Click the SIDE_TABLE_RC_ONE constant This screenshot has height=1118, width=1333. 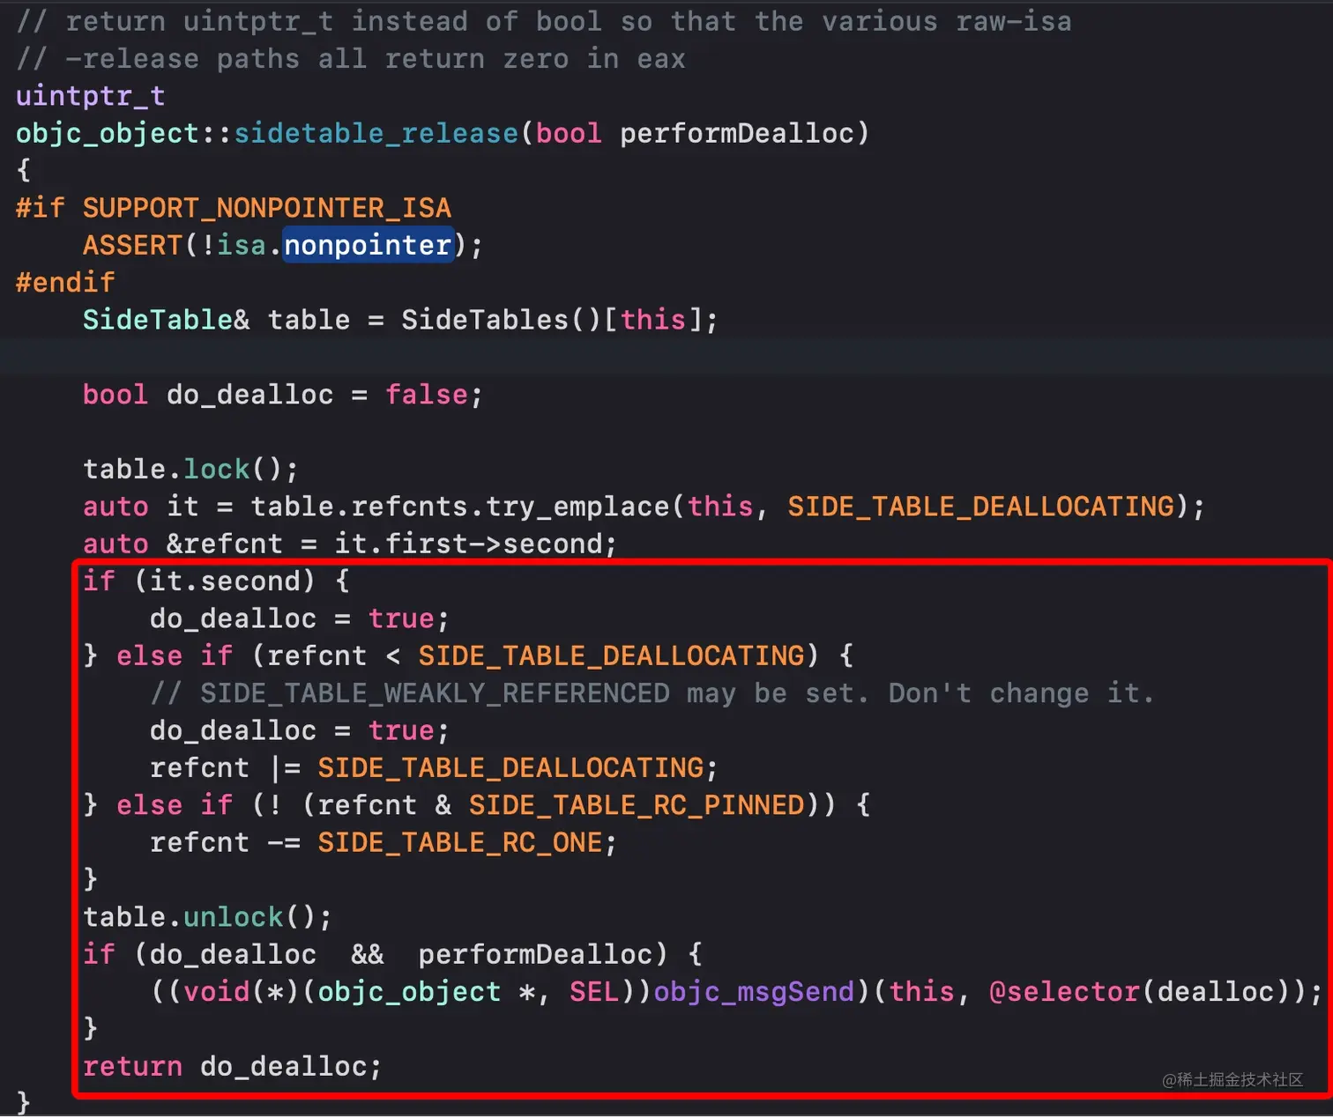pos(462,841)
